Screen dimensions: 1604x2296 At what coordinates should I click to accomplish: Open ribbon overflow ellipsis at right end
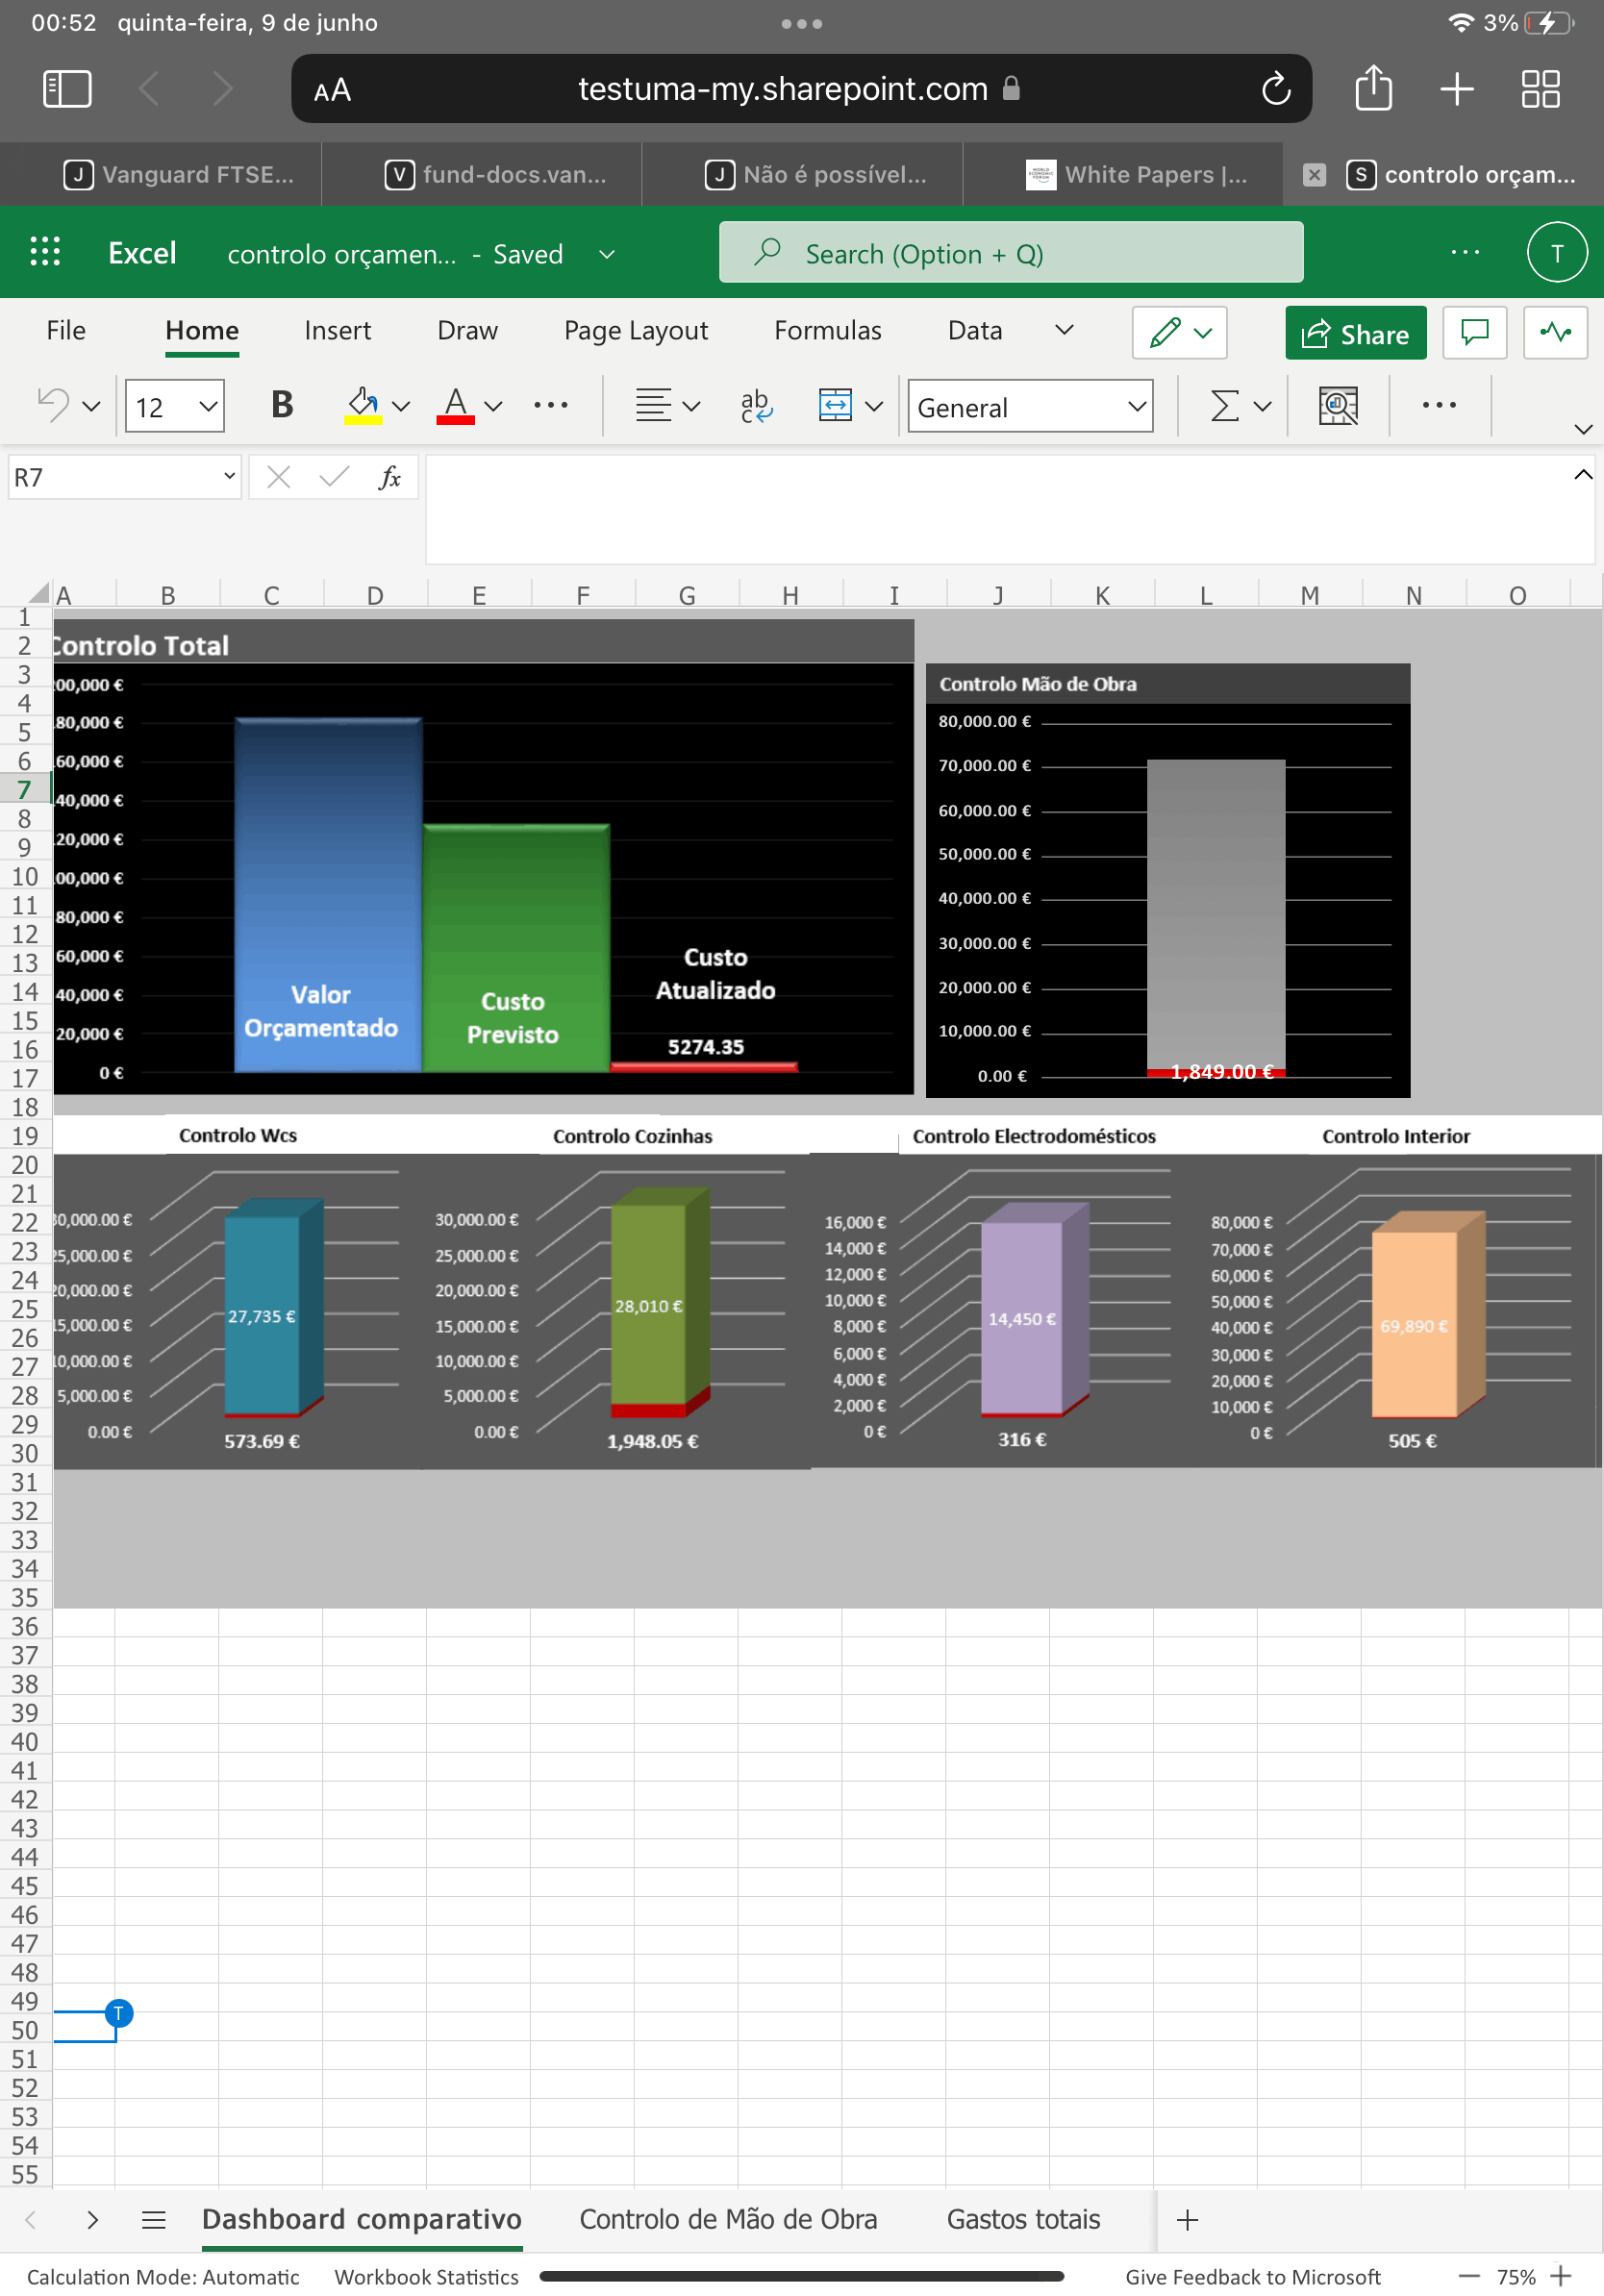tap(1439, 405)
